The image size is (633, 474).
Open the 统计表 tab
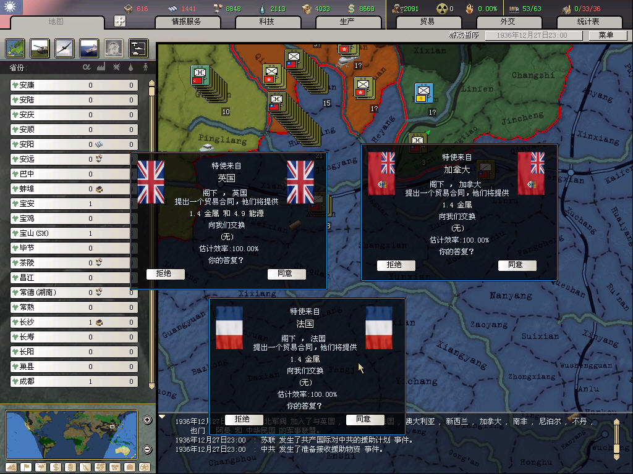point(588,22)
